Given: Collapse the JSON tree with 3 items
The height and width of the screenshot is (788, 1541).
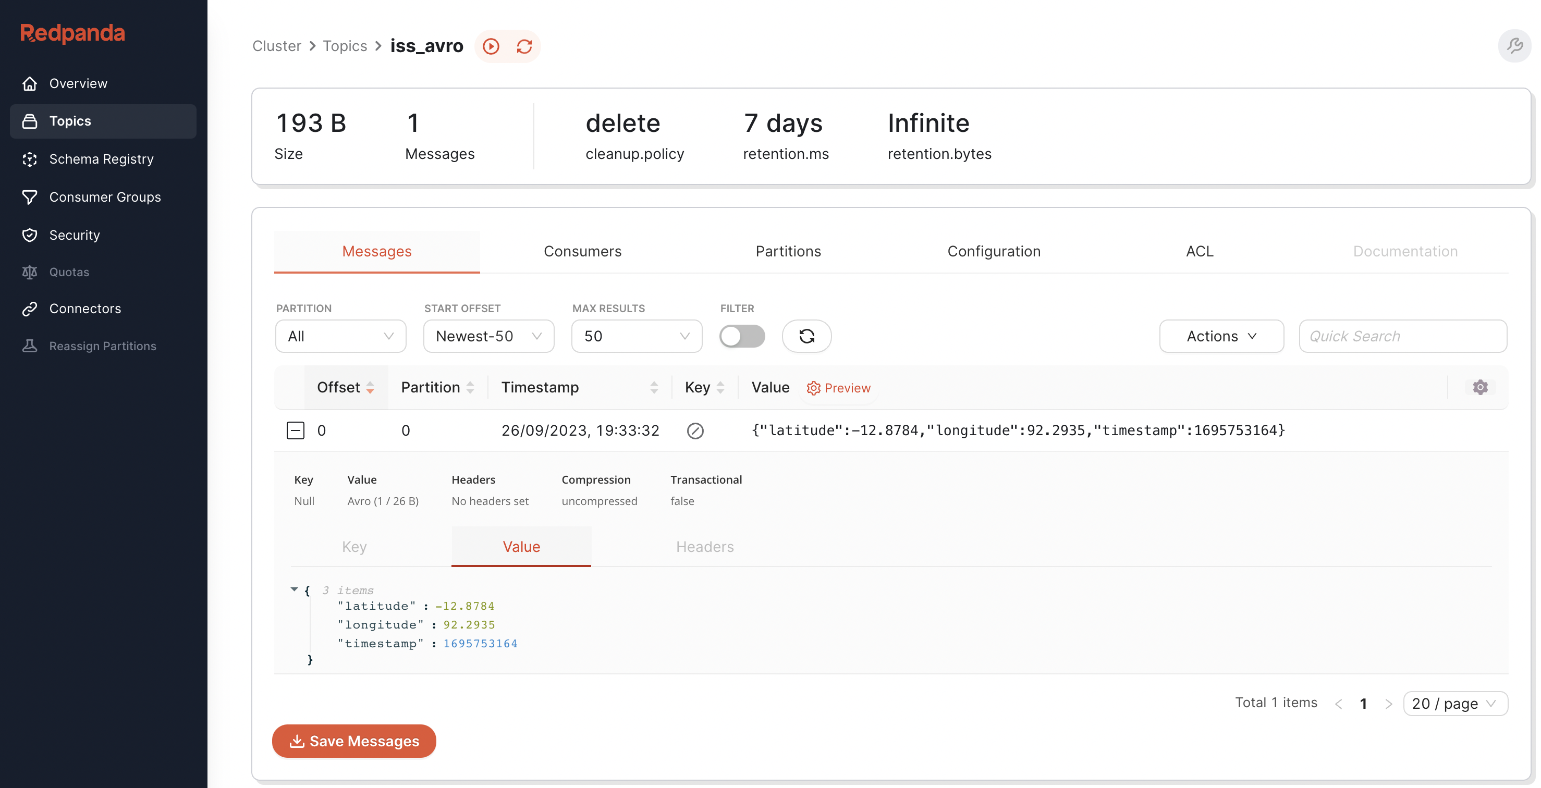Looking at the screenshot, I should 295,589.
